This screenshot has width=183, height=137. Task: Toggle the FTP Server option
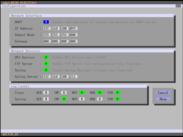[46, 64]
